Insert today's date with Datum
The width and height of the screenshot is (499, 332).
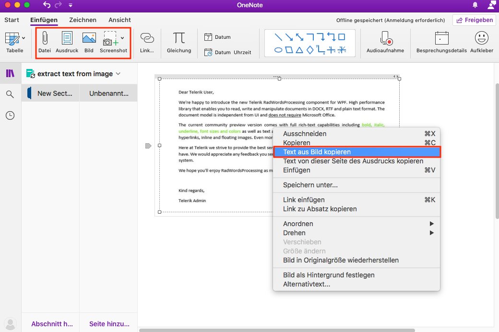pos(218,37)
